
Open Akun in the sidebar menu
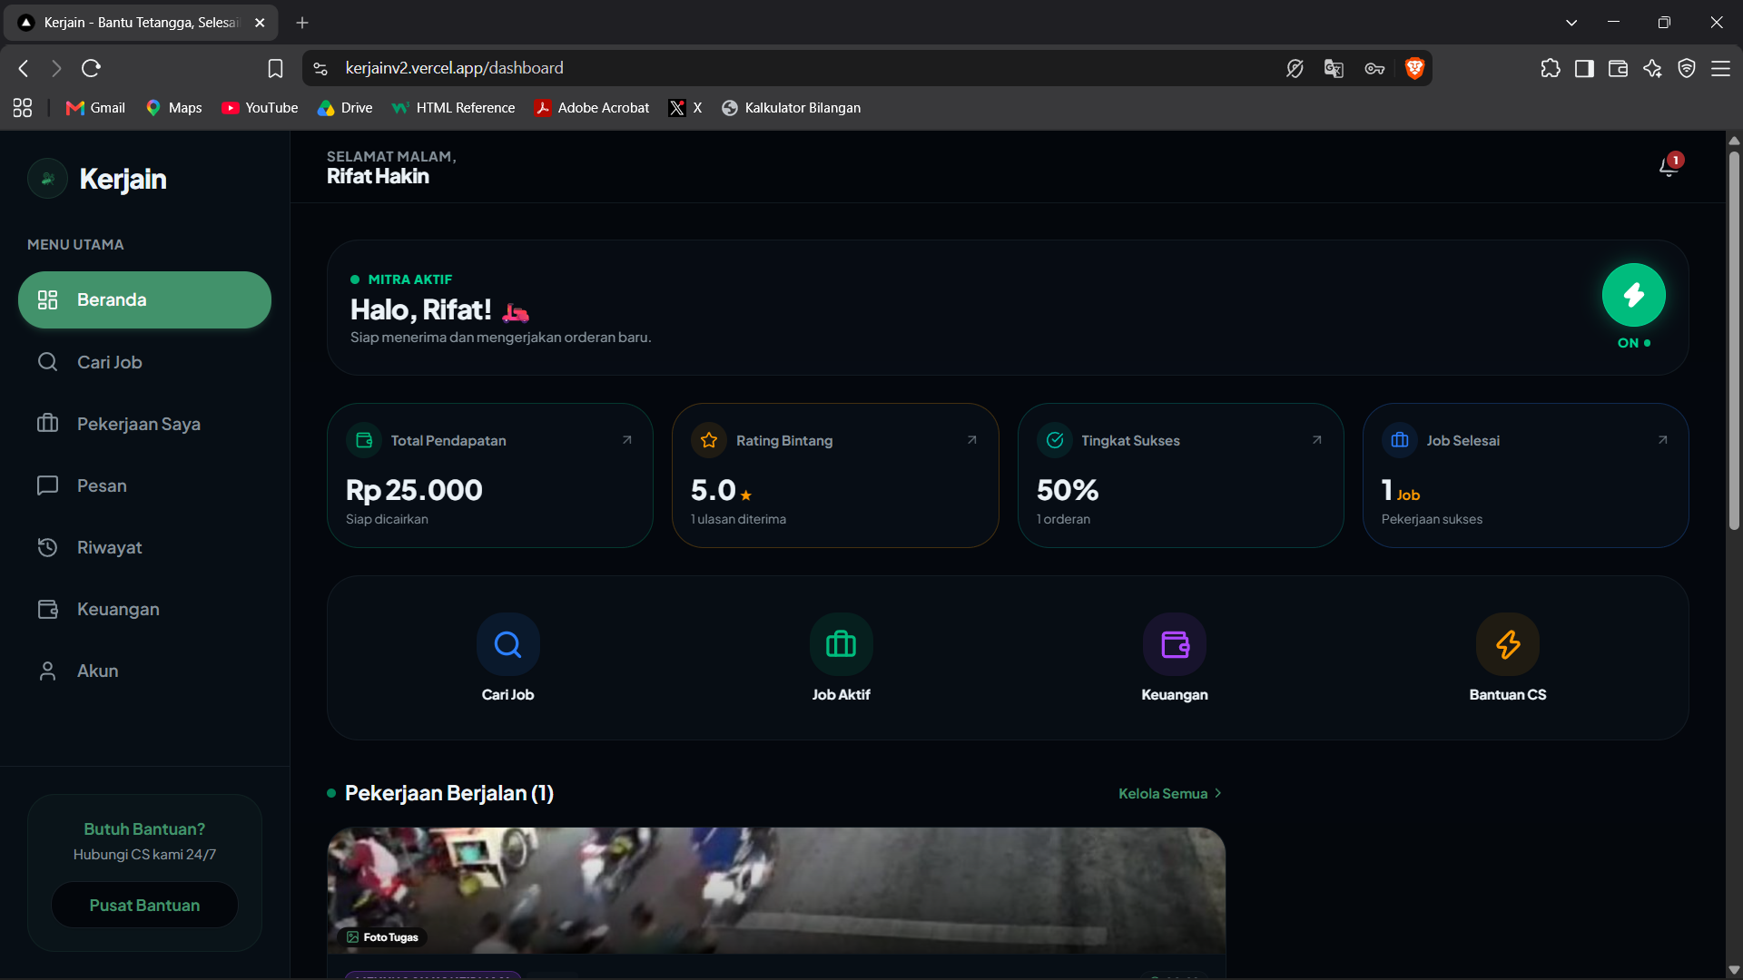coord(144,671)
